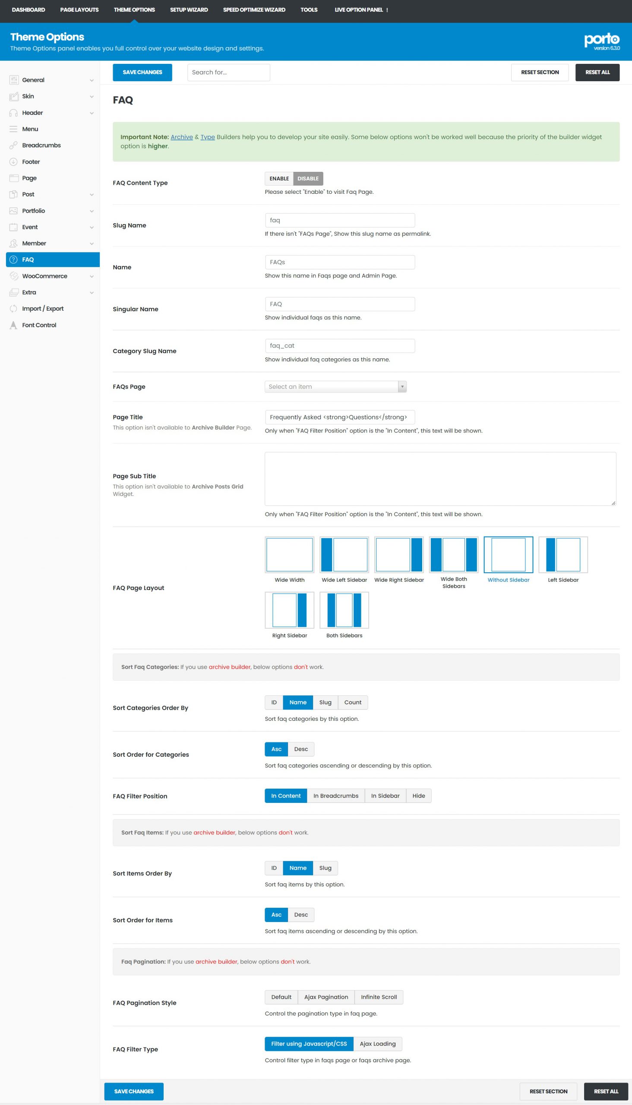The width and height of the screenshot is (632, 1105).
Task: Click the Font Control letter icon
Action: coord(13,325)
